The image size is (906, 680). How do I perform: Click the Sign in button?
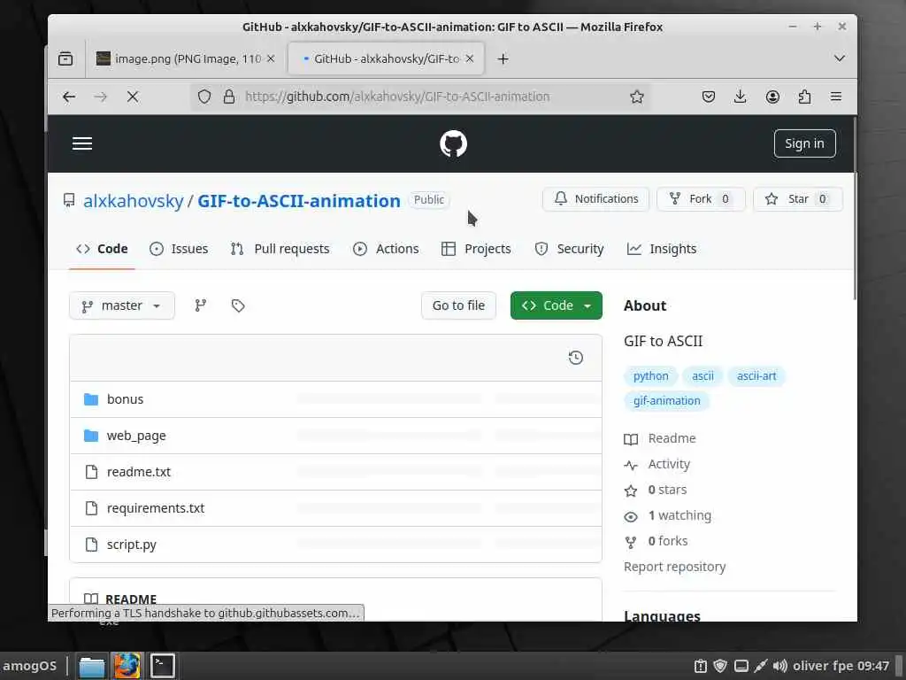tap(804, 143)
